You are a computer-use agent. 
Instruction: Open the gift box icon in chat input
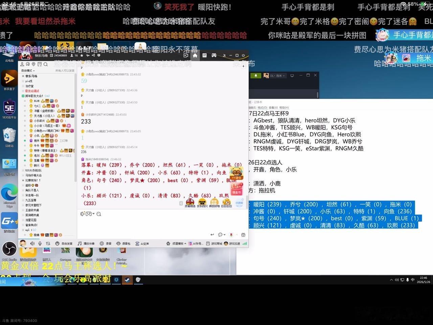(243, 235)
